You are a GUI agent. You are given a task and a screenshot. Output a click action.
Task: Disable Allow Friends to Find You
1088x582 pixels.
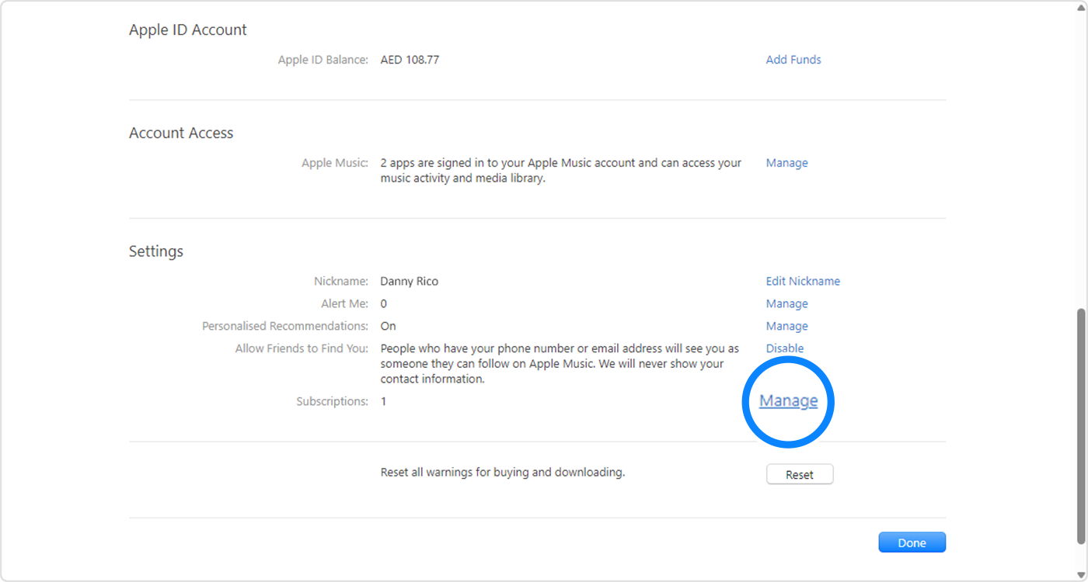click(785, 348)
